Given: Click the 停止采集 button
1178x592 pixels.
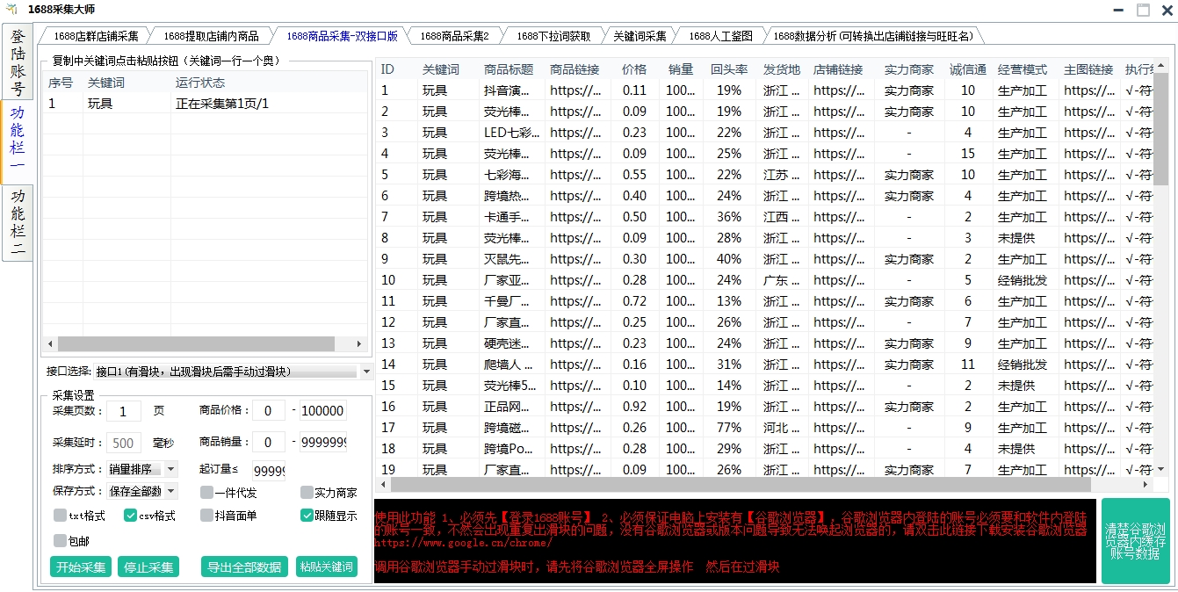Looking at the screenshot, I should click(x=148, y=567).
